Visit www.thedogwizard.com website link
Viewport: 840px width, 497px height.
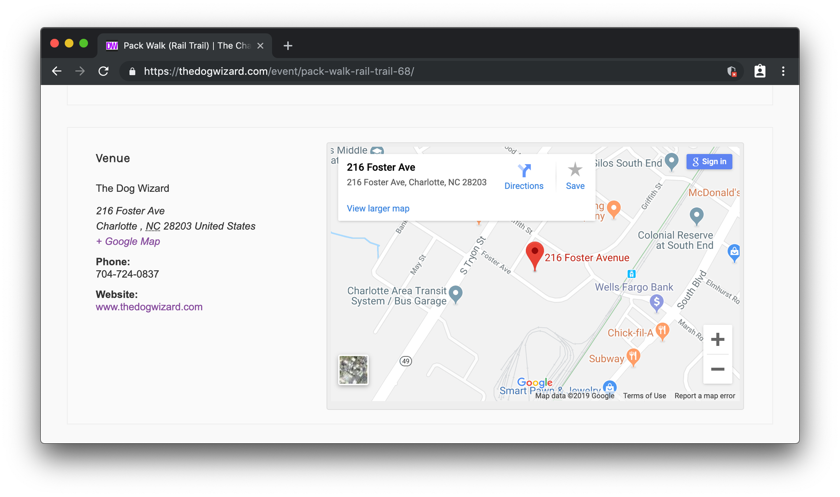(x=149, y=306)
